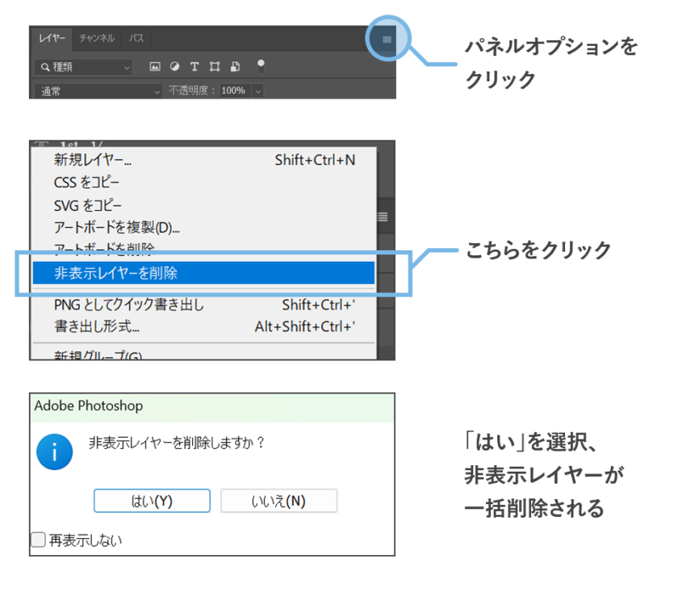Viewport: 678px width, 601px height.
Task: Click the adjustment layer filter icon
Action: (x=174, y=67)
